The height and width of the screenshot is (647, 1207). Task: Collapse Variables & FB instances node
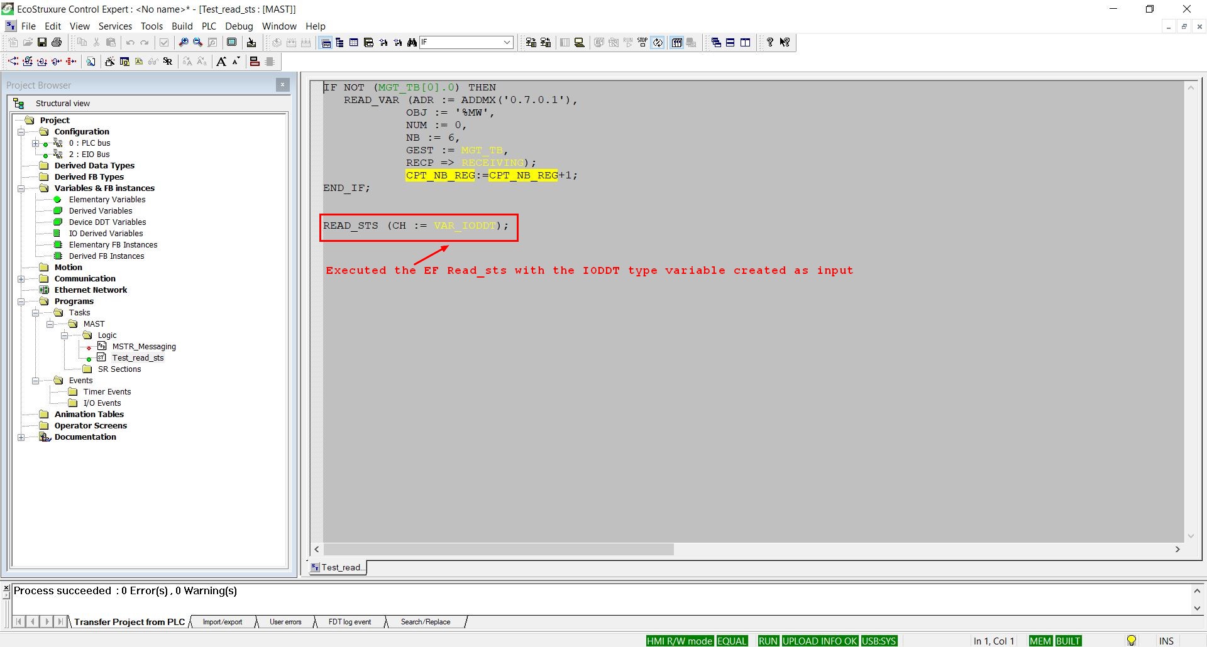pyautogui.click(x=21, y=188)
